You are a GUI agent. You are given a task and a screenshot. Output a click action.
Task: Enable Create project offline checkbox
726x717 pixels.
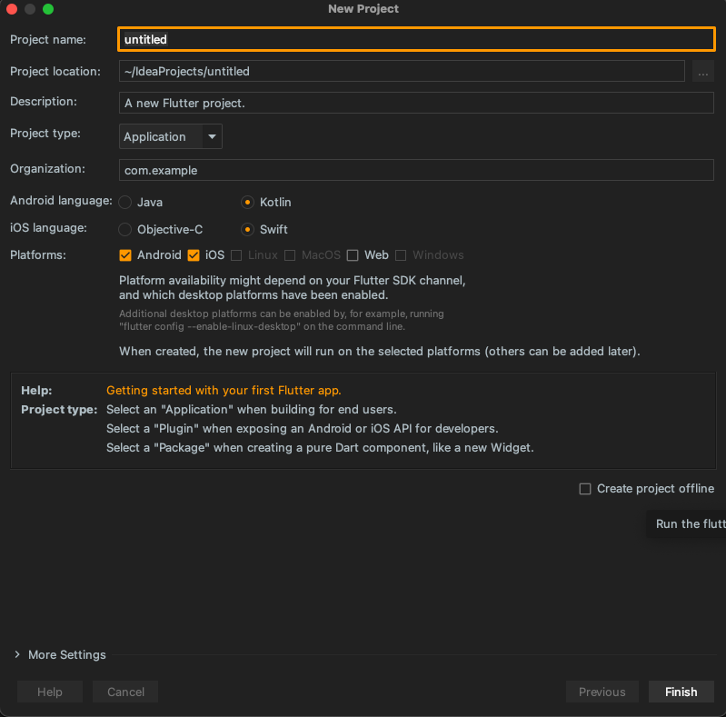(585, 489)
